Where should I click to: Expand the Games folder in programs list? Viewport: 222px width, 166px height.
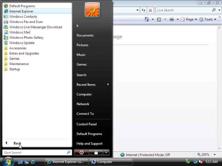click(x=37, y=59)
